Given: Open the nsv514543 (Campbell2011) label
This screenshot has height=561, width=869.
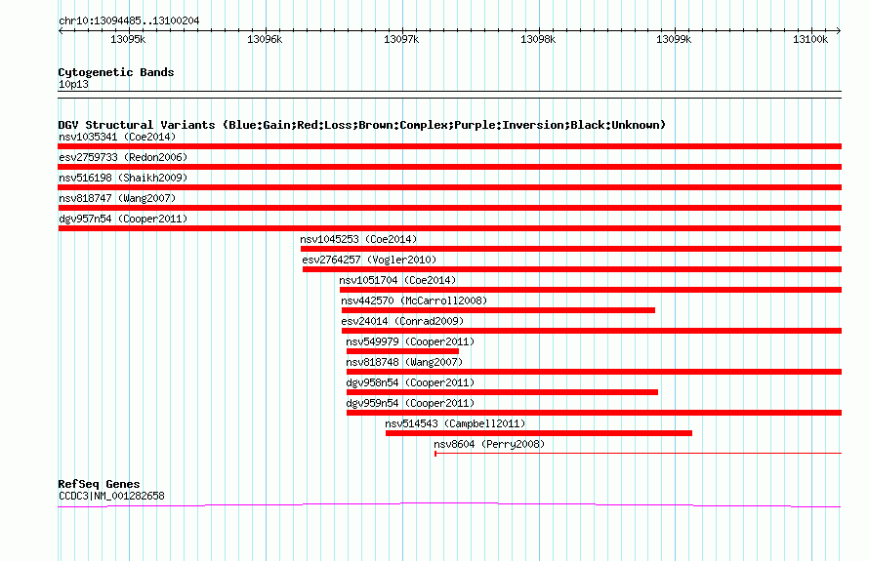Looking at the screenshot, I should [x=455, y=423].
